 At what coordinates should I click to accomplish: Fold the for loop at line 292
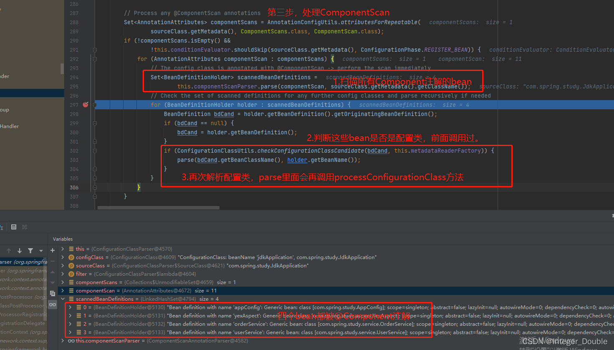(95, 59)
